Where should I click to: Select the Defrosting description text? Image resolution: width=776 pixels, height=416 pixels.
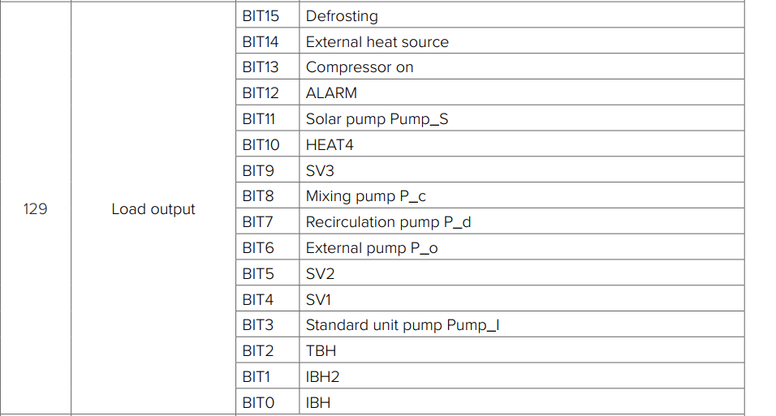[342, 16]
